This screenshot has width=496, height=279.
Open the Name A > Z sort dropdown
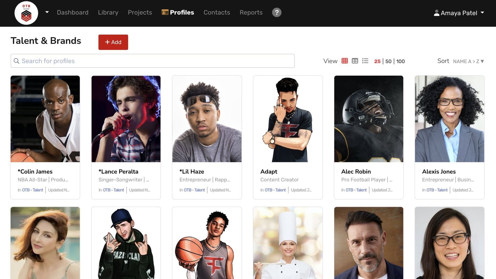point(468,61)
